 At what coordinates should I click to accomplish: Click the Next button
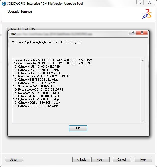100,159
